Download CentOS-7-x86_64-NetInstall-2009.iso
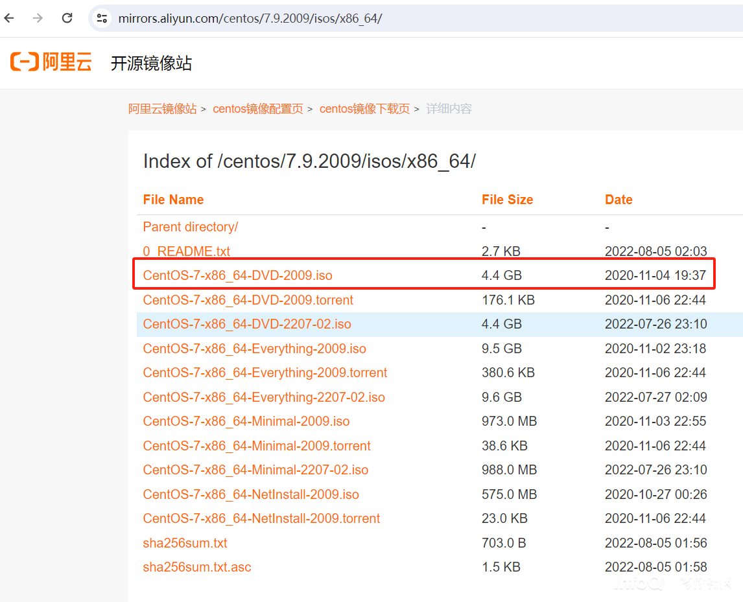This screenshot has height=602, width=743. [x=251, y=494]
